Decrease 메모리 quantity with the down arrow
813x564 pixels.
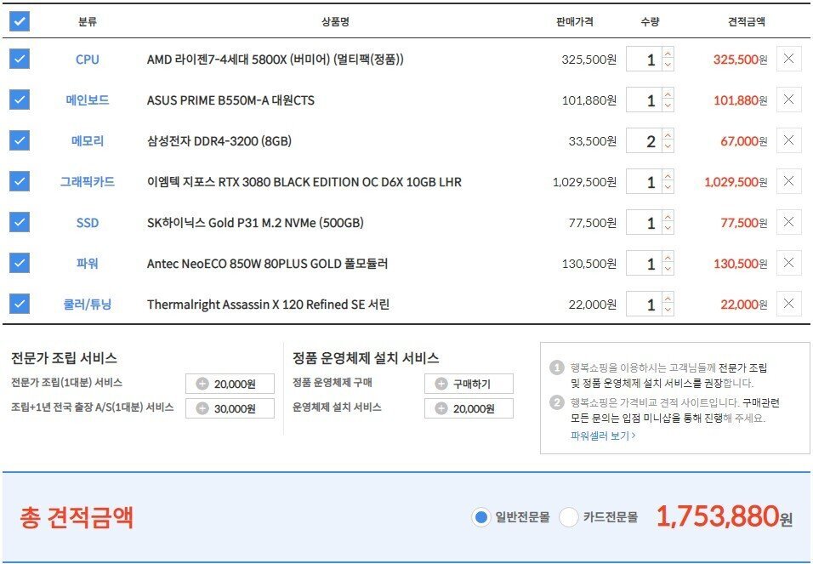coord(668,147)
